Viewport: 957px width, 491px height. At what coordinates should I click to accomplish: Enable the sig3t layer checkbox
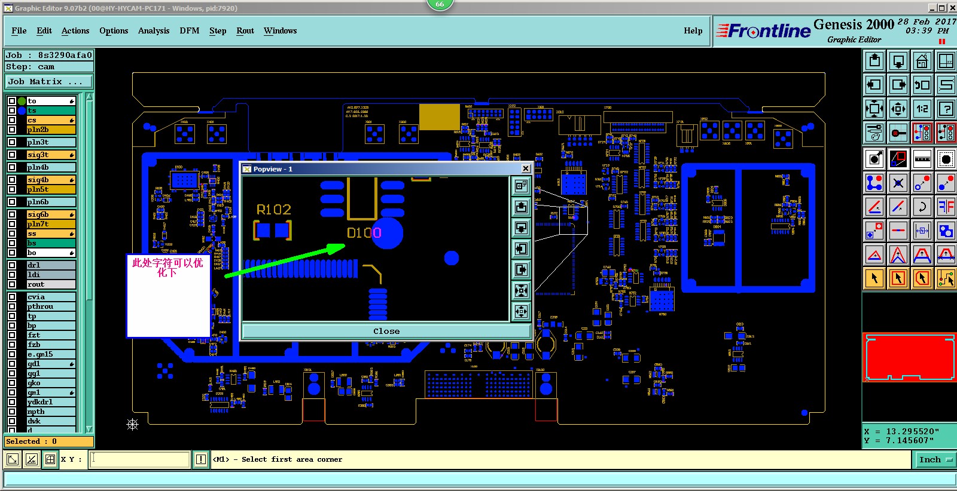pyautogui.click(x=11, y=155)
